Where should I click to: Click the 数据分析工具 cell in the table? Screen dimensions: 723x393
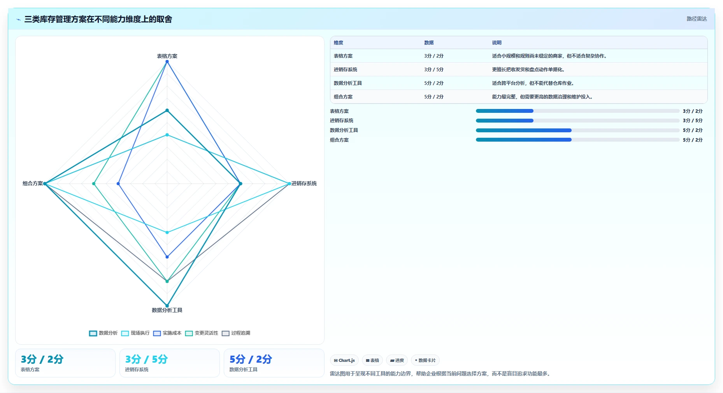[x=348, y=83]
